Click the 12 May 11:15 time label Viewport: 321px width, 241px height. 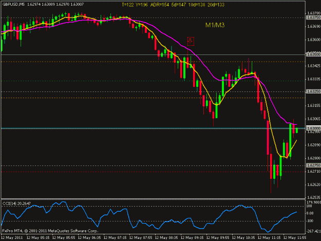(269, 238)
